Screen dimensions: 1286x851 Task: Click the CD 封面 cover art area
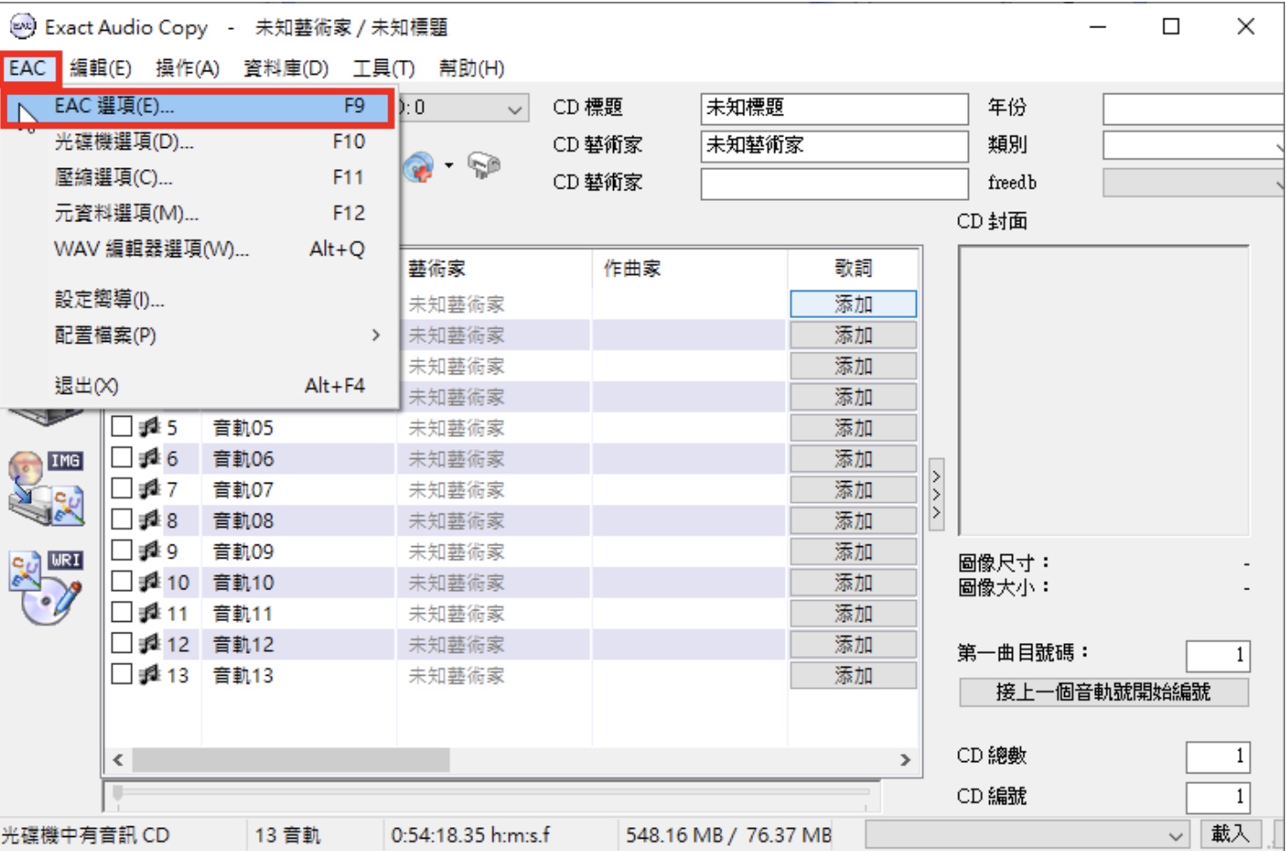click(x=1104, y=391)
